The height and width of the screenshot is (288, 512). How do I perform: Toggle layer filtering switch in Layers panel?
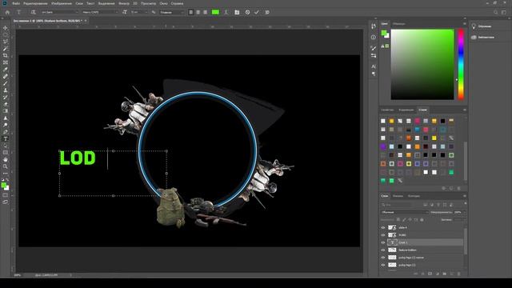point(465,204)
